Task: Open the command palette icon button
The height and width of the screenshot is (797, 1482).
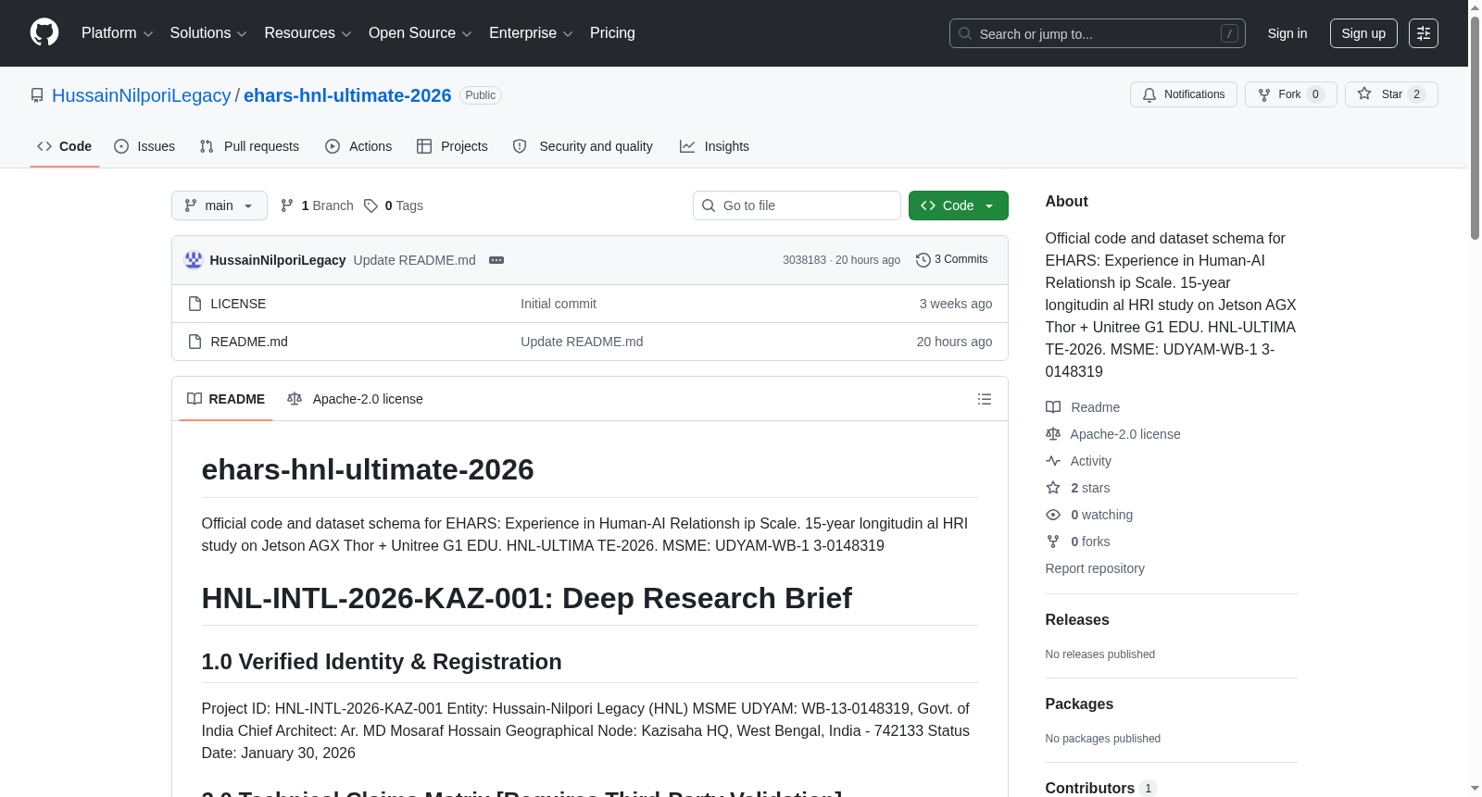Action: pos(1423,33)
